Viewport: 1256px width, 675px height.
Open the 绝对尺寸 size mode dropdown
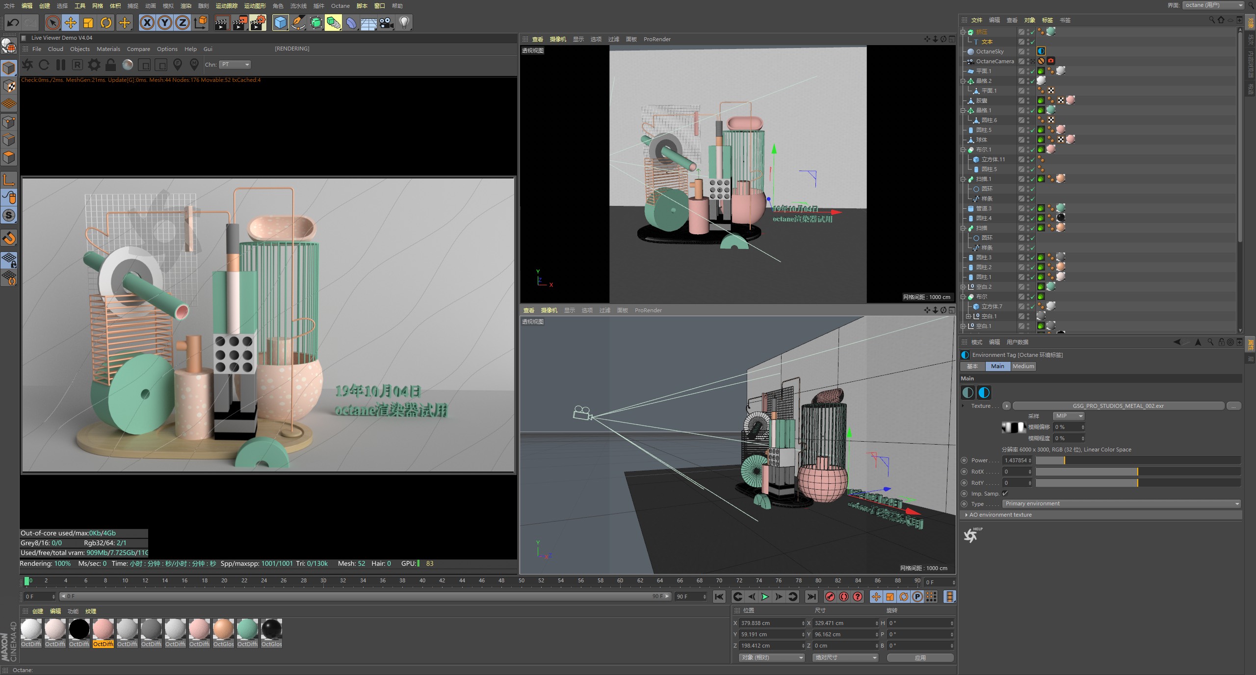pyautogui.click(x=845, y=657)
